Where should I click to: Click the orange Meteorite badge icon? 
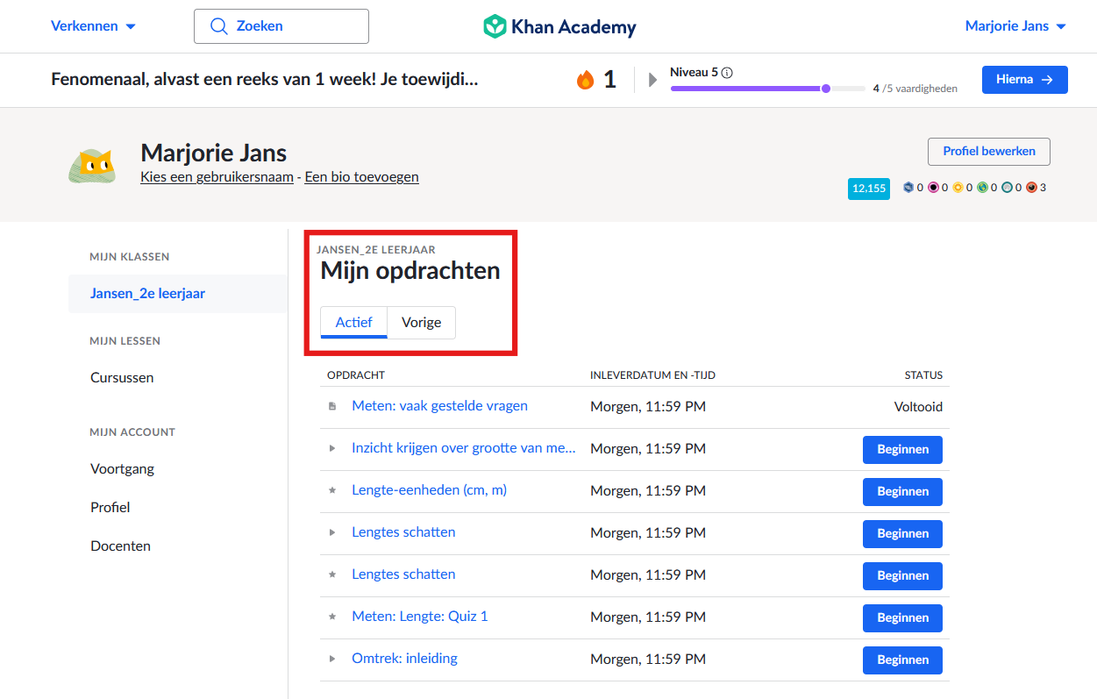1031,188
